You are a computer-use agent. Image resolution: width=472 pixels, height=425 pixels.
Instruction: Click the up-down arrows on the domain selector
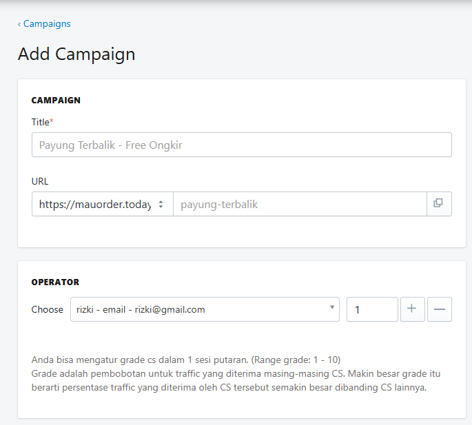[x=161, y=204]
